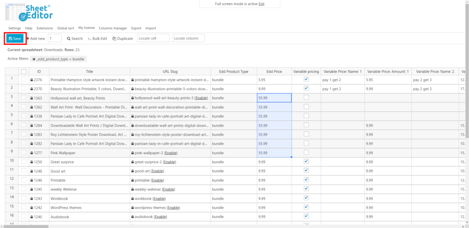This screenshot has height=228, width=469.
Task: Open the Bulk Edit tool
Action: click(98, 38)
